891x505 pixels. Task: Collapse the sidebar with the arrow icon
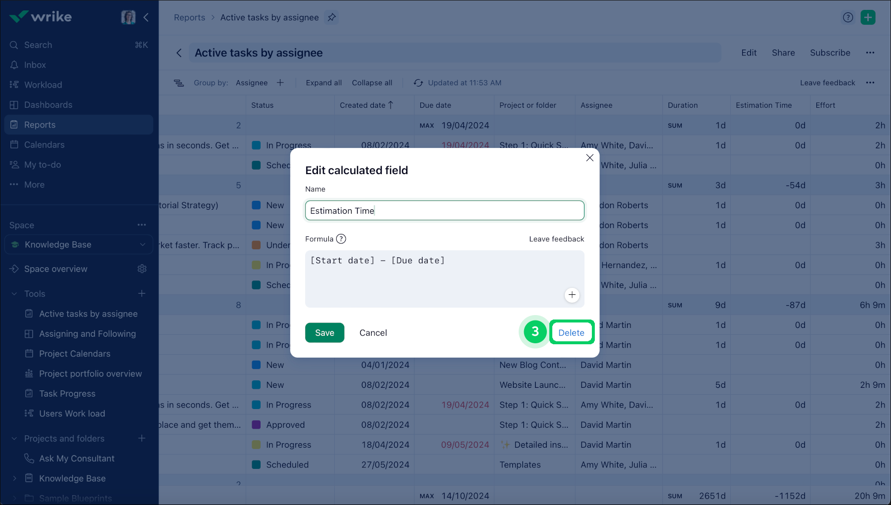point(146,17)
